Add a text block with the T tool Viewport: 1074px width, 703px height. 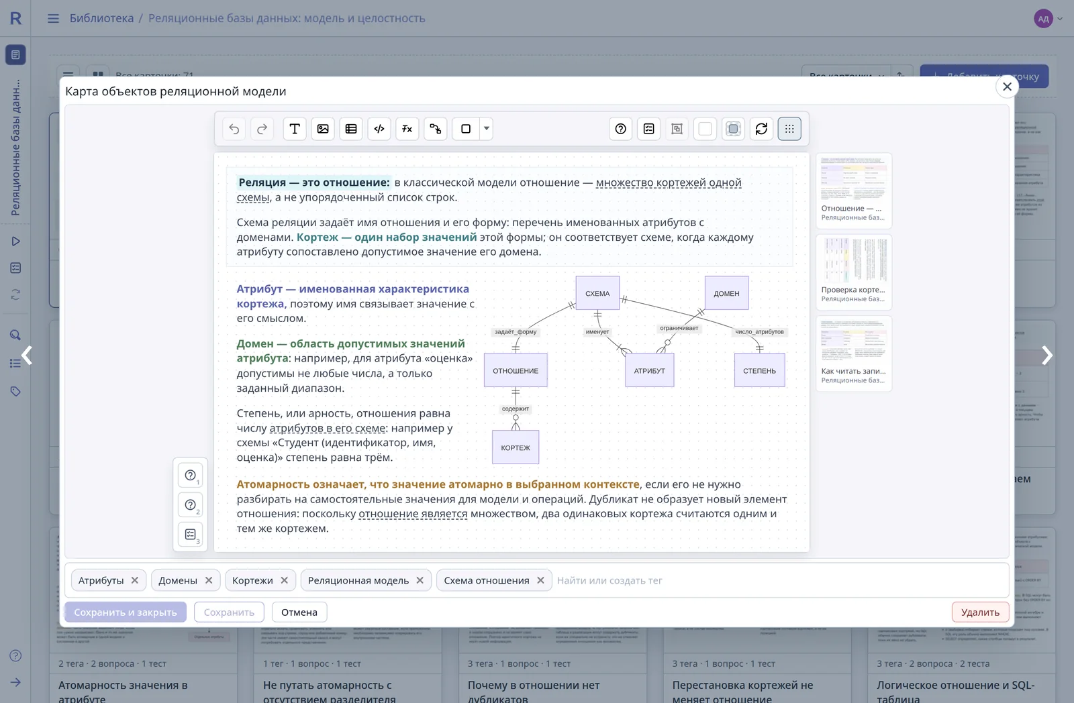[295, 129]
